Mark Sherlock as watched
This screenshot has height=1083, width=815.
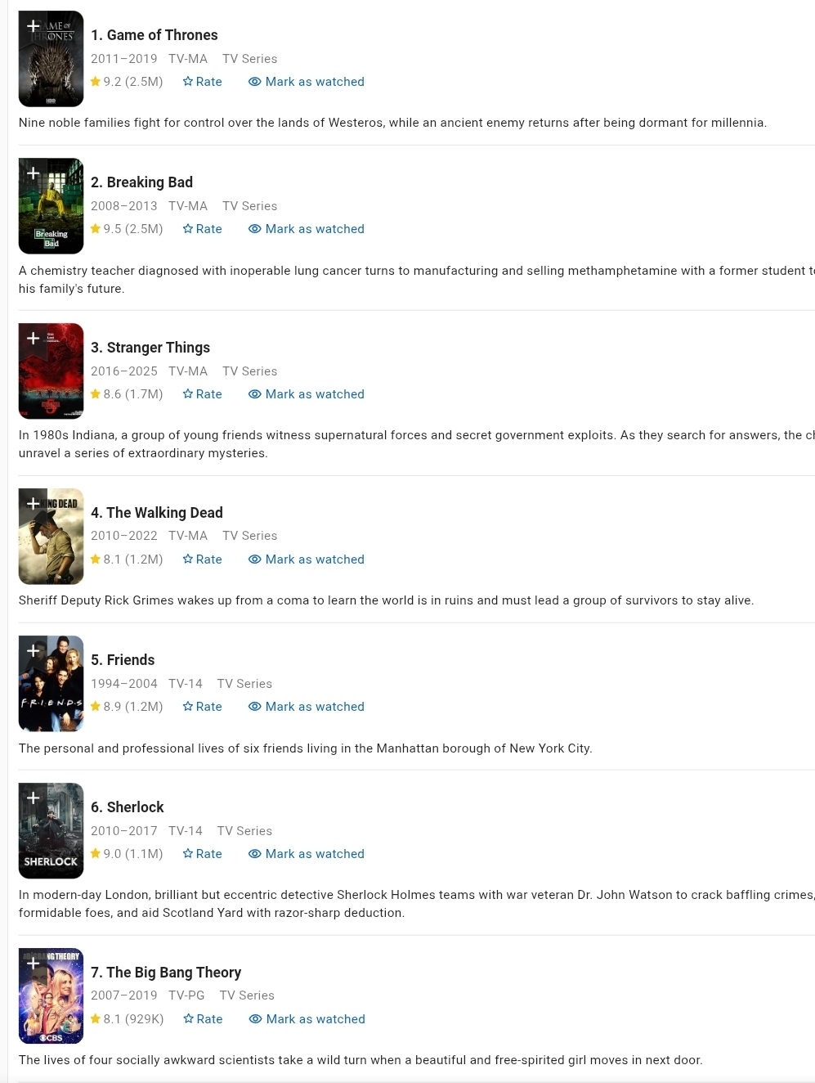[x=307, y=854]
